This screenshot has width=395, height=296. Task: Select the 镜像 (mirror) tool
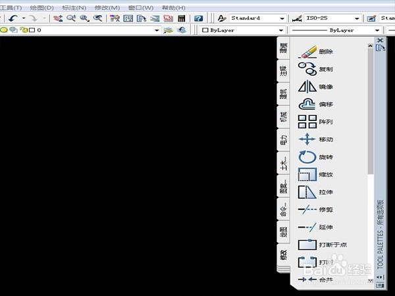click(x=315, y=87)
